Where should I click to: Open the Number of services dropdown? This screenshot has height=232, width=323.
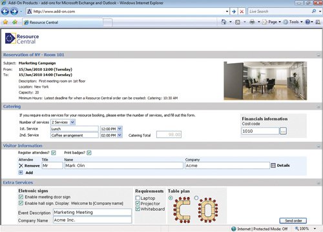point(72,122)
